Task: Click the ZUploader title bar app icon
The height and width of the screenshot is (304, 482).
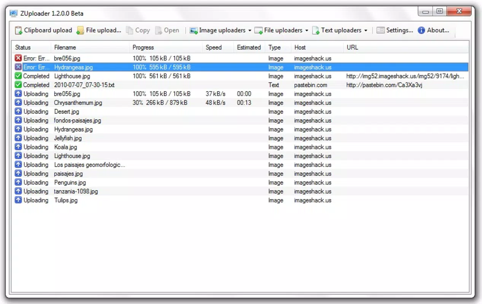Action: pyautogui.click(x=14, y=13)
